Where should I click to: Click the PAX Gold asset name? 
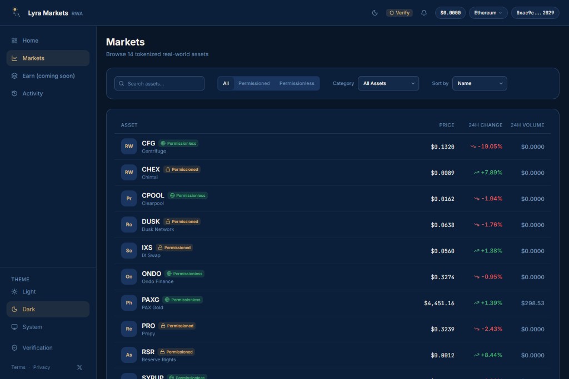coord(152,308)
